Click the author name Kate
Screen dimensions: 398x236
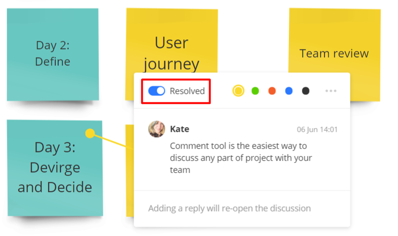click(180, 129)
